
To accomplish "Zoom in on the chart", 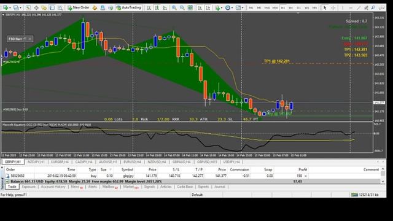I will (174, 8).
